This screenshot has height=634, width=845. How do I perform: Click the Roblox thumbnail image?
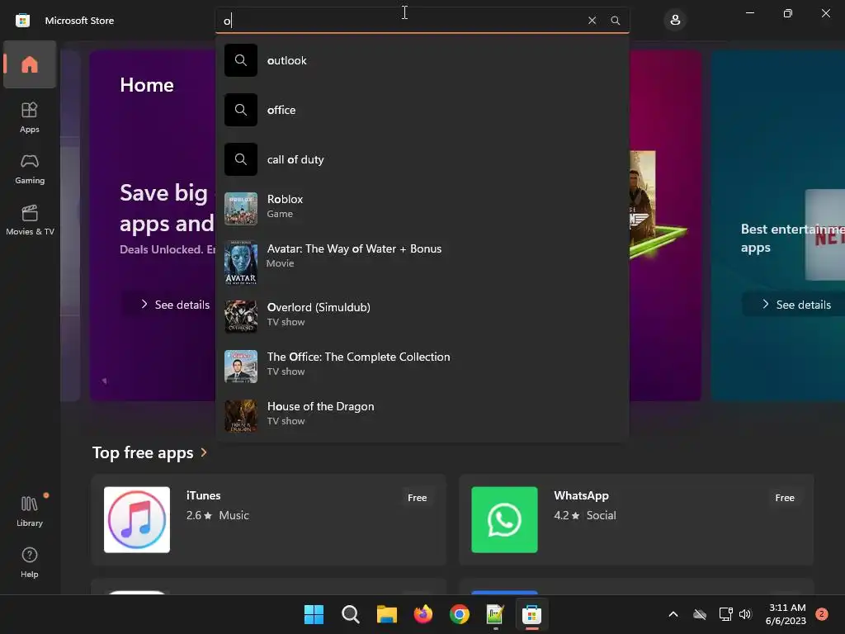tap(241, 209)
